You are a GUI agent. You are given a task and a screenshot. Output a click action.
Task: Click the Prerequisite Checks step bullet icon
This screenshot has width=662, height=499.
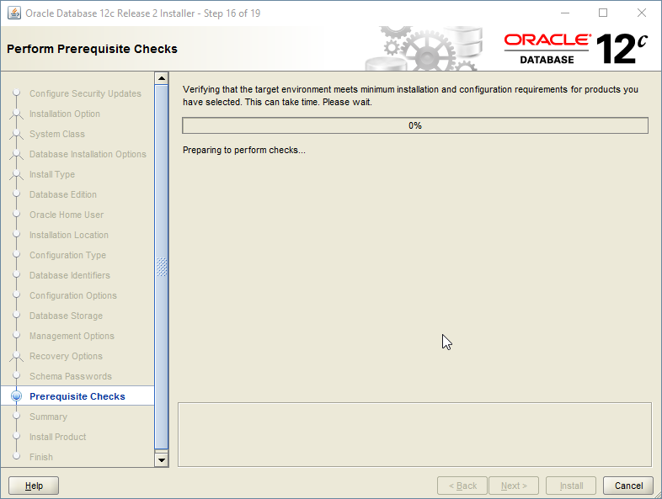pos(17,396)
